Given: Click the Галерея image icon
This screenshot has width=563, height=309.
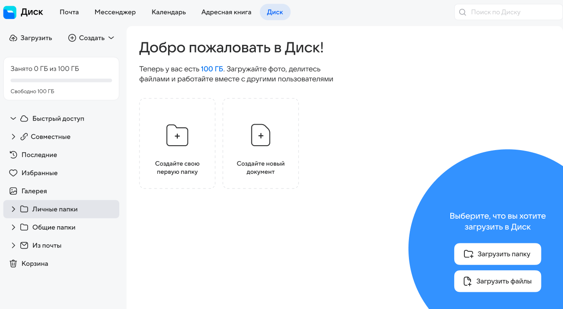Looking at the screenshot, I should click(x=13, y=191).
